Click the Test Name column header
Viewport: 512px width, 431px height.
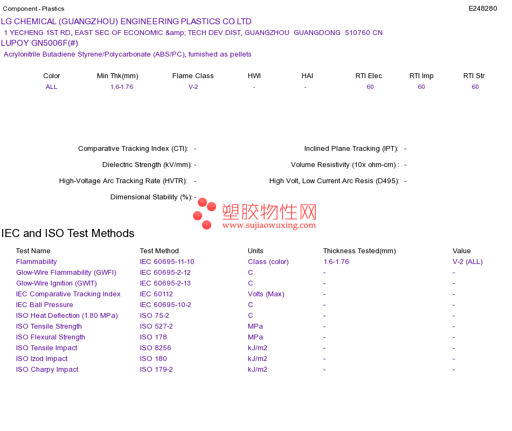(x=33, y=251)
